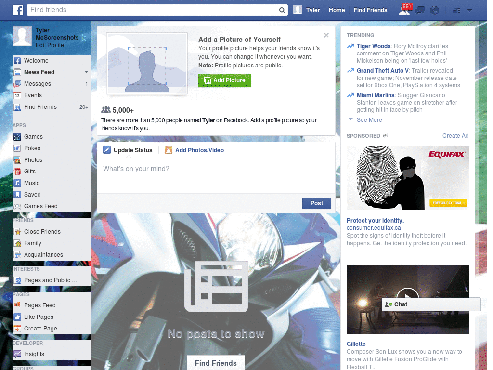Click the Gillette sponsored link
Image resolution: width=493 pixels, height=370 pixels.
pos(356,344)
